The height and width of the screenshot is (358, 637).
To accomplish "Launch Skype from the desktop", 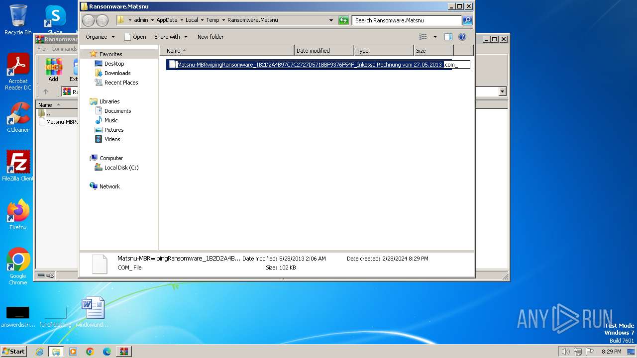I will [x=55, y=19].
